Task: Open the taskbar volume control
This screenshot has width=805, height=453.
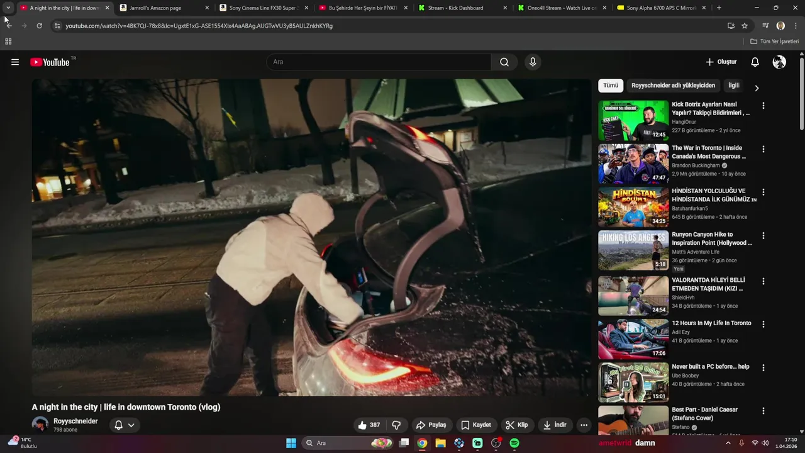Action: [765, 443]
